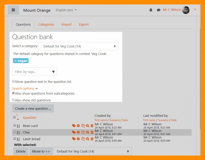Image resolution: width=205 pixels, height=160 pixels.
Task: Open the Select a category dropdown
Action: coord(78,46)
